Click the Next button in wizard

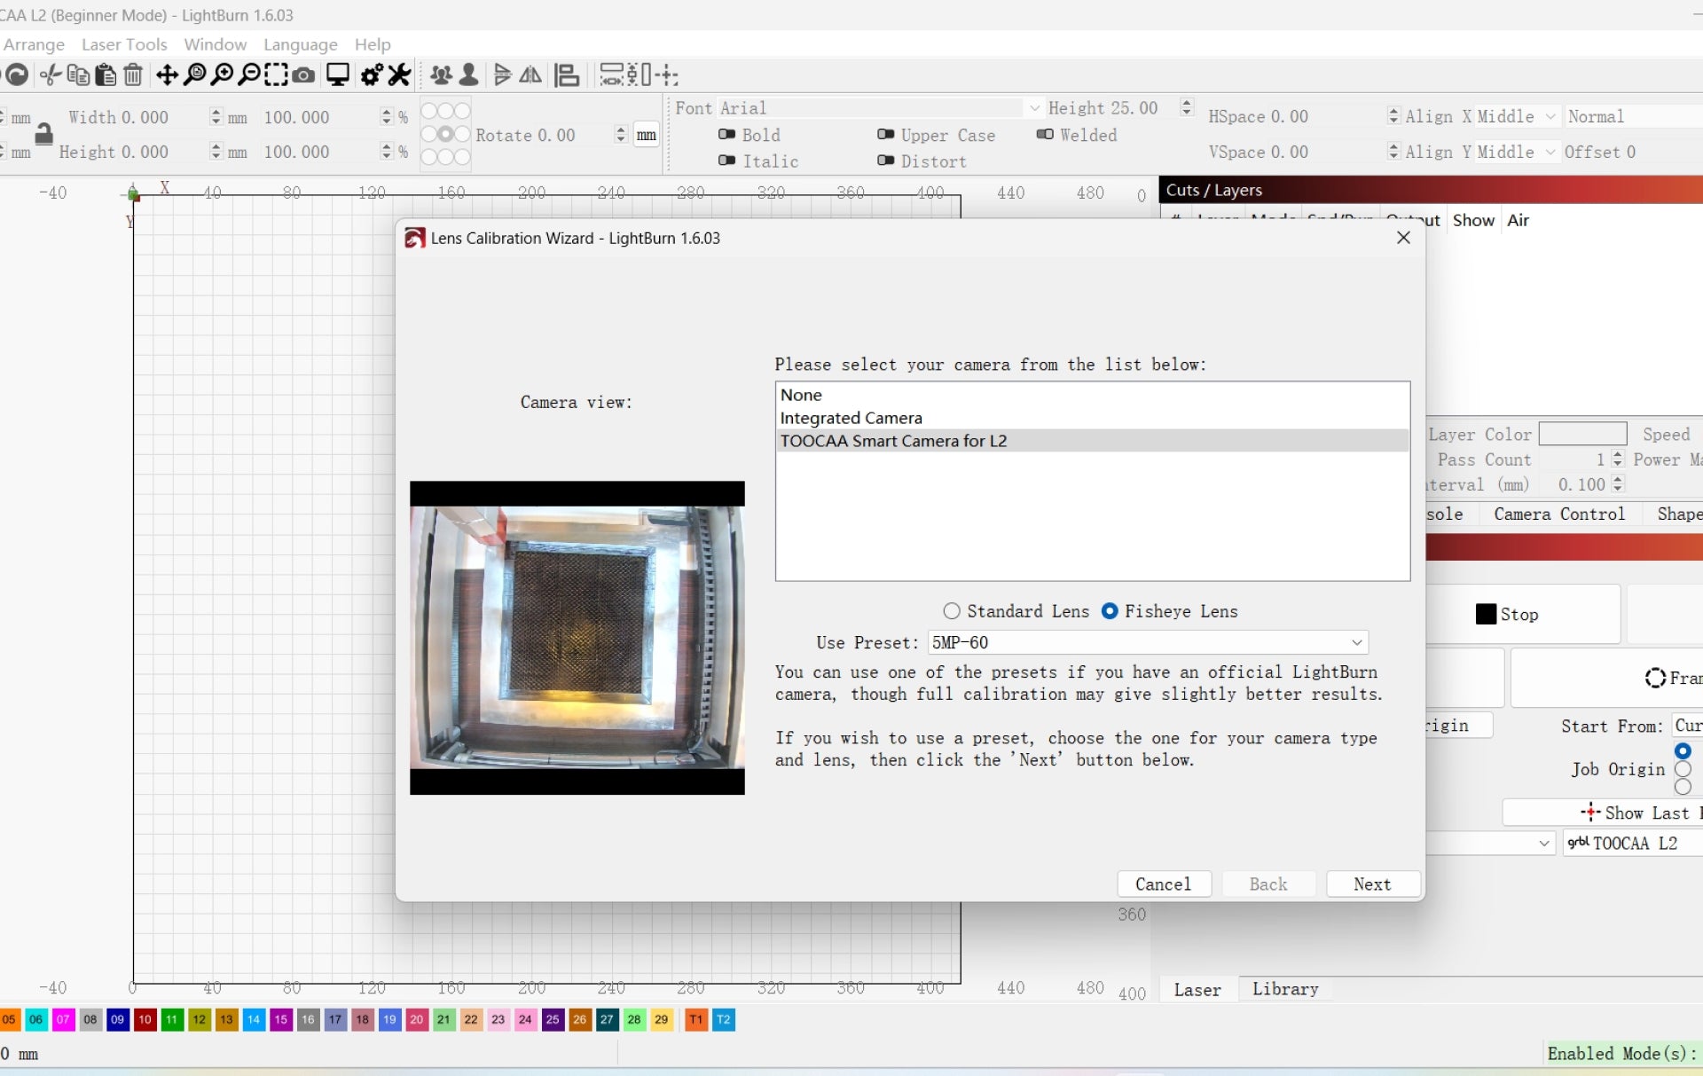(x=1371, y=884)
